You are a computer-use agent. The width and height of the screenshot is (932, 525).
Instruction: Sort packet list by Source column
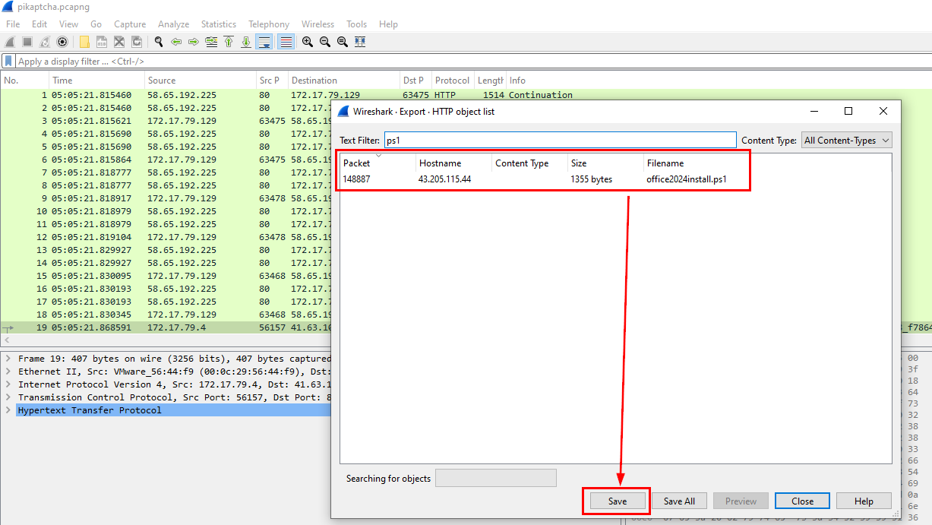click(201, 81)
